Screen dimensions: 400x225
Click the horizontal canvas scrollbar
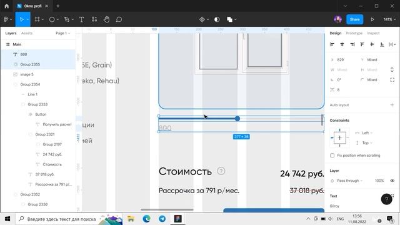pyautogui.click(x=167, y=210)
